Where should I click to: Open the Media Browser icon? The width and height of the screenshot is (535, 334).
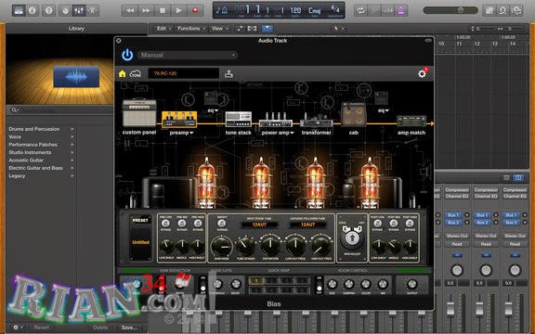[516, 10]
